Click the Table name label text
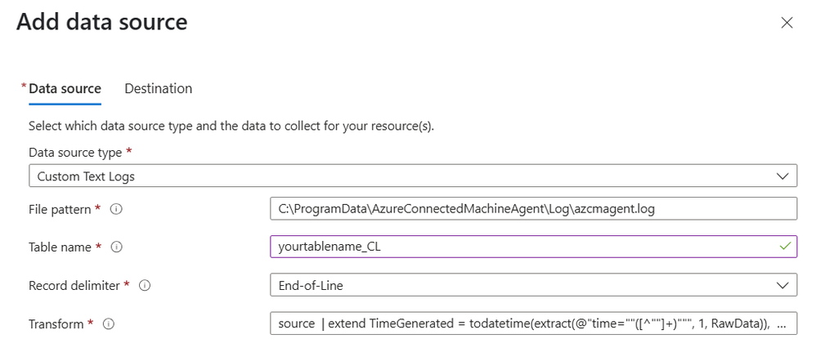This screenshot has height=343, width=816. [x=61, y=247]
